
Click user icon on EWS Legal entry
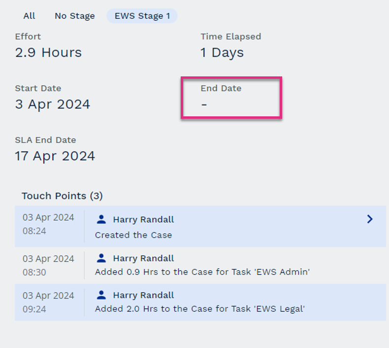(x=101, y=295)
